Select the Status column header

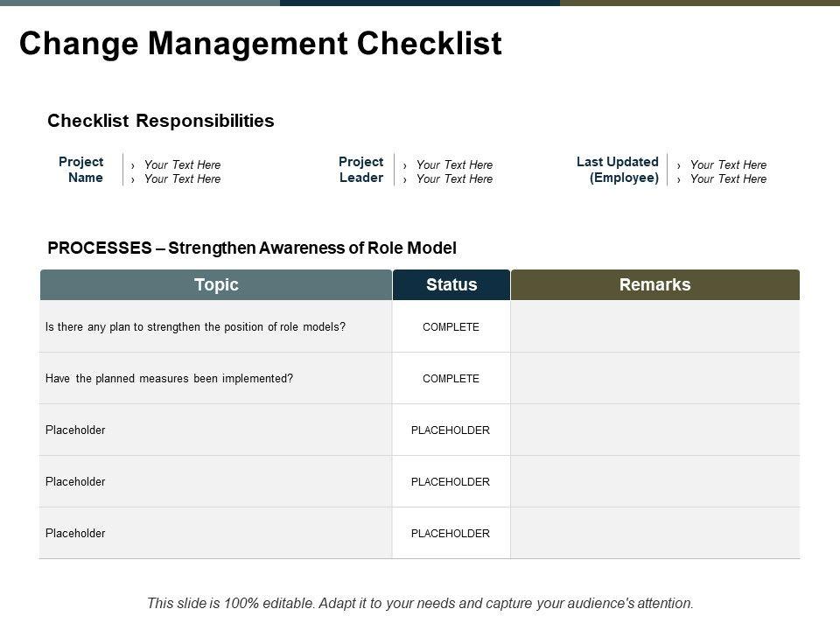click(x=451, y=284)
